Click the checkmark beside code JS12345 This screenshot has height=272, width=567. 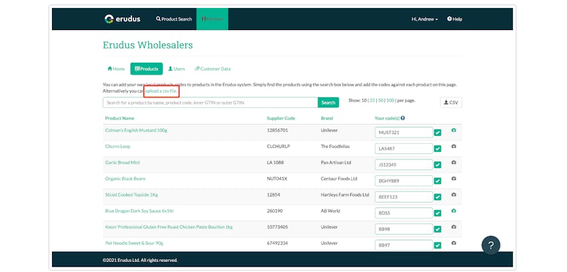pos(438,165)
